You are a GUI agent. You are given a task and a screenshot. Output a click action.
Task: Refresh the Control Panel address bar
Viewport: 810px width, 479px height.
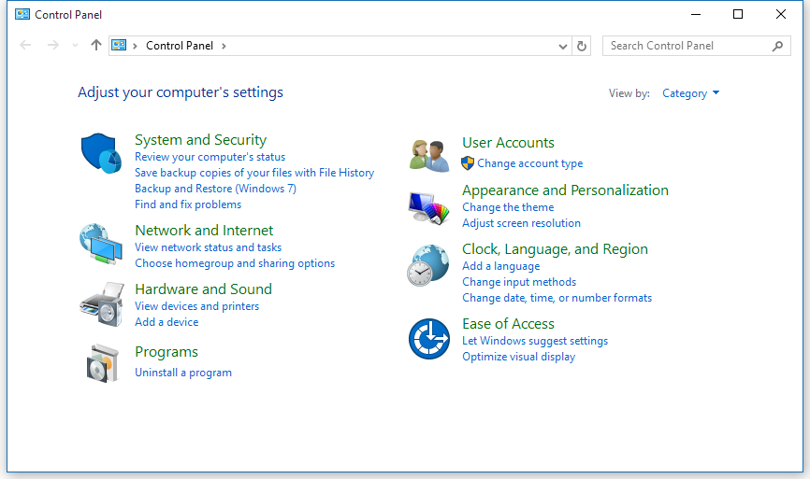(x=582, y=46)
